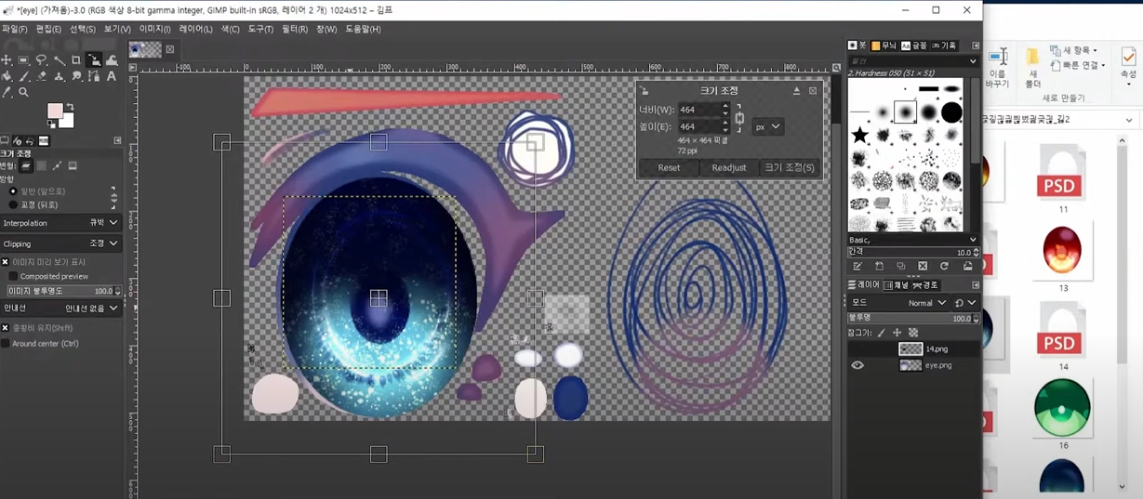Toggle visibility eye of eye.png layer

tap(857, 366)
